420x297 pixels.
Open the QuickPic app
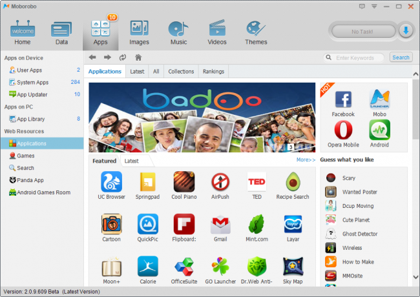[147, 228]
